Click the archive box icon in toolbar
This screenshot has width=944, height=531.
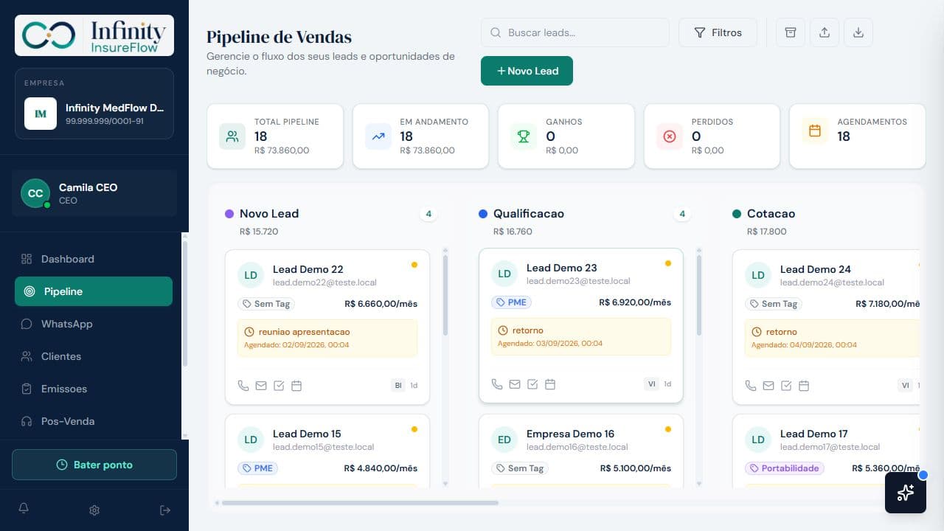click(791, 32)
